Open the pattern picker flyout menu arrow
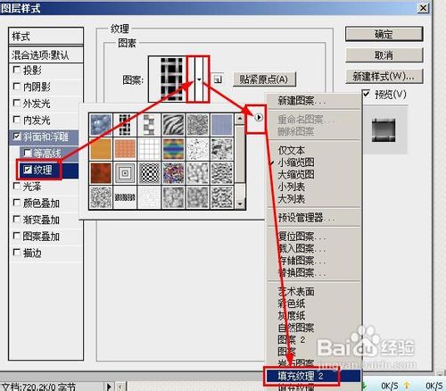 click(259, 118)
